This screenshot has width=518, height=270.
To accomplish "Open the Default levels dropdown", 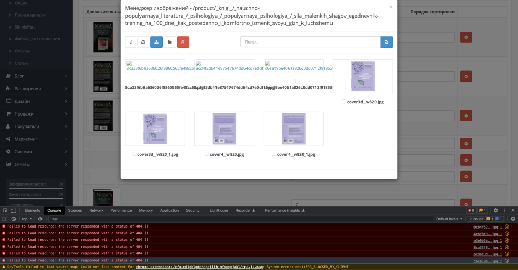I will pyautogui.click(x=450, y=219).
